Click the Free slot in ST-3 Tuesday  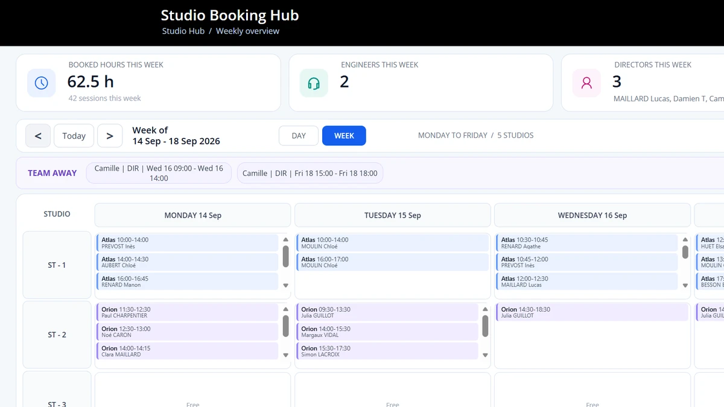tap(393, 405)
